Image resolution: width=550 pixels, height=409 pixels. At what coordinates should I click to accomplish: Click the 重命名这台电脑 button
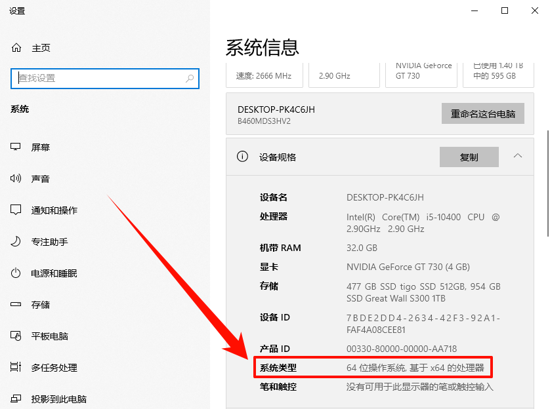(x=482, y=113)
